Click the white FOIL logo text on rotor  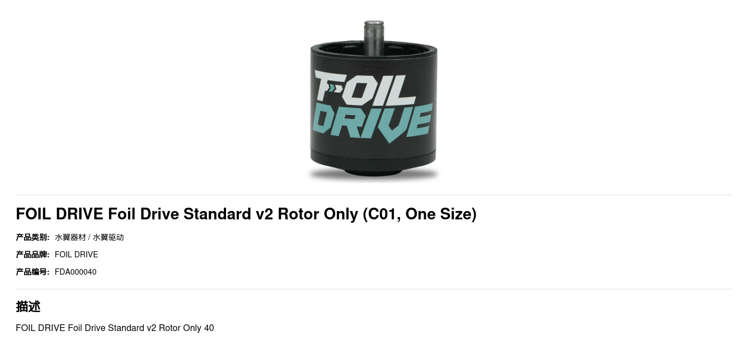click(366, 88)
